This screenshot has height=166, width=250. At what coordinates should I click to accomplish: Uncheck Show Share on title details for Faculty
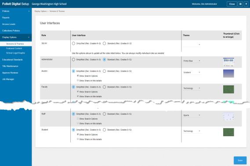tap(78, 96)
